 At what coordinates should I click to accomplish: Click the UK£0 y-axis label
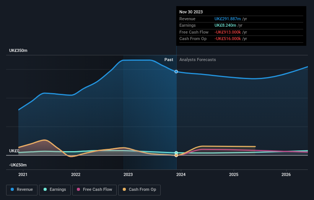click(x=14, y=151)
